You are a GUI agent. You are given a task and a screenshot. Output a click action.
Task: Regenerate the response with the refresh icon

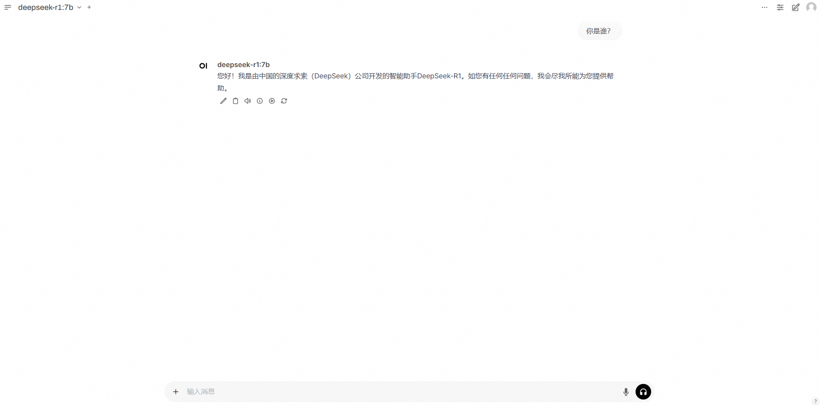tap(284, 101)
